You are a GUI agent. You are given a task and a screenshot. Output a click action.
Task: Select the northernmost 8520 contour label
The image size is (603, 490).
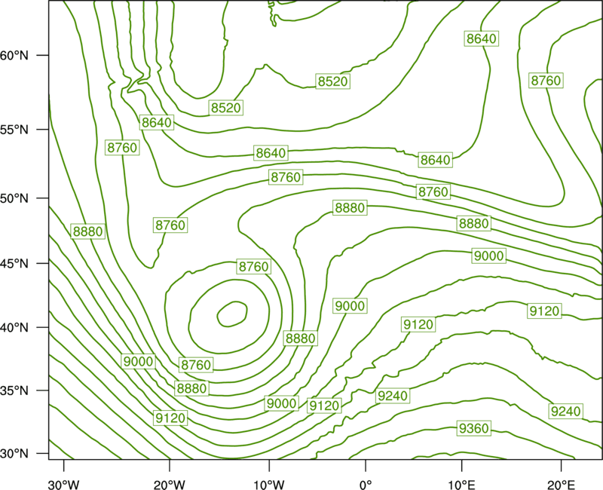[332, 81]
